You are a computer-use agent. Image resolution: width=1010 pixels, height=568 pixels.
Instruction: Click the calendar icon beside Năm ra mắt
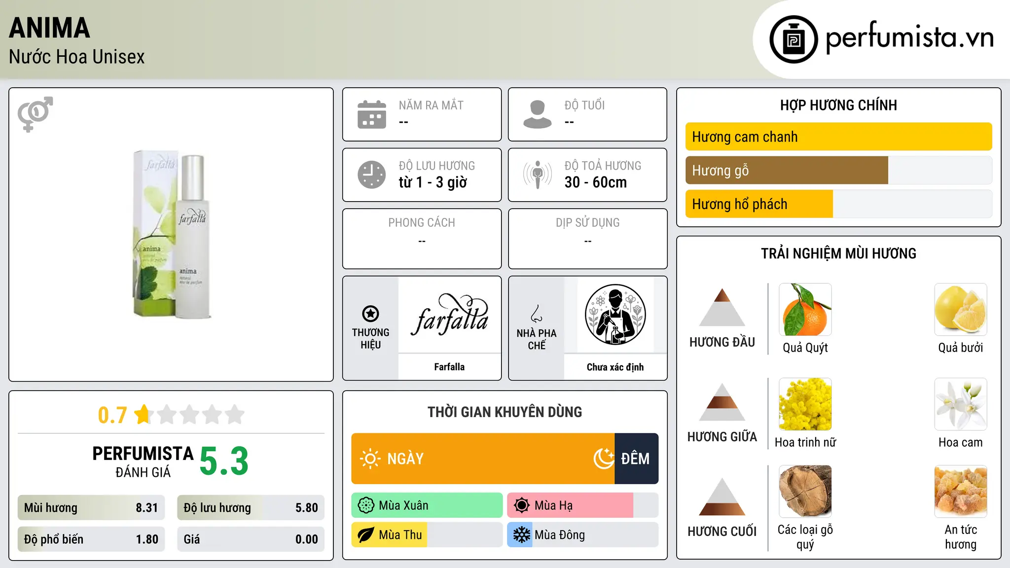click(x=372, y=114)
